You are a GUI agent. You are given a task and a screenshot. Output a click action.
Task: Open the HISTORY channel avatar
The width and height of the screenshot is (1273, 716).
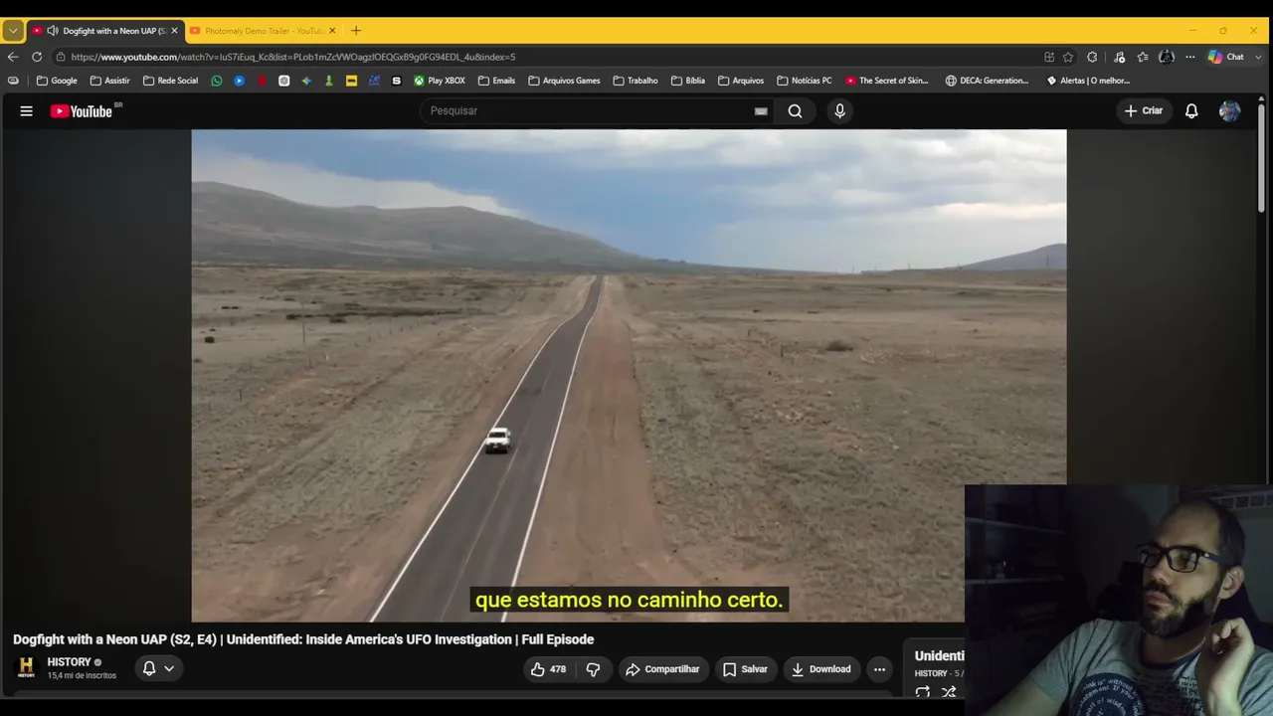click(x=27, y=668)
